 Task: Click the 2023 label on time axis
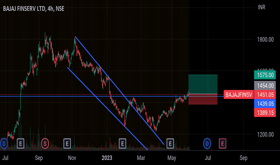click(107, 158)
